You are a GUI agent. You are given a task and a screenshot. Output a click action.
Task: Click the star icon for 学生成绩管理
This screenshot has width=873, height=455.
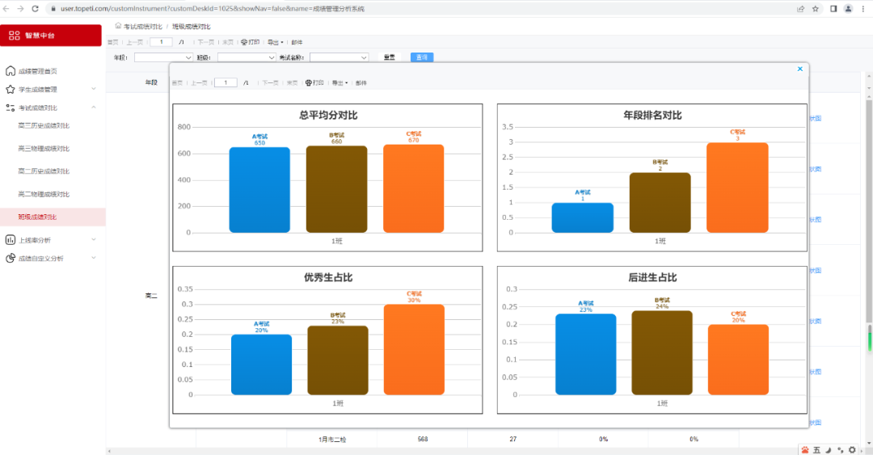pyautogui.click(x=10, y=89)
